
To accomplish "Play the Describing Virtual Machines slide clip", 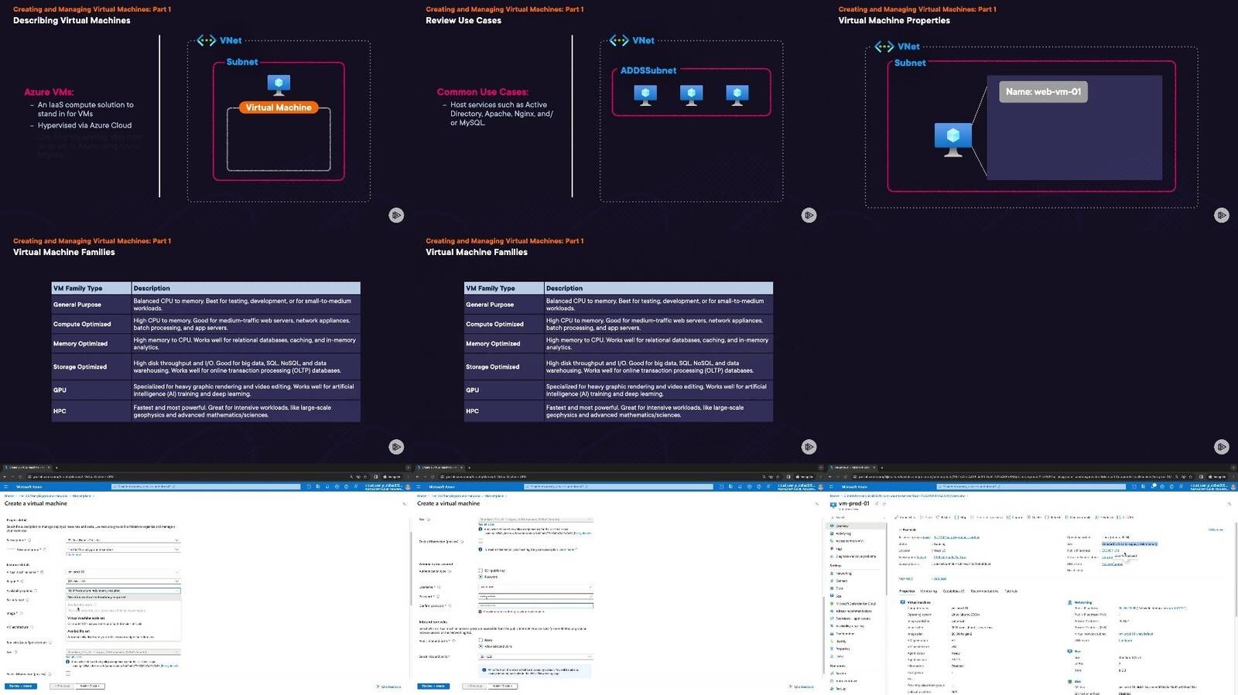I will (x=396, y=215).
